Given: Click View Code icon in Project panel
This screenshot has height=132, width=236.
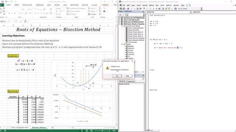Looking at the screenshot, I should click(120, 15).
